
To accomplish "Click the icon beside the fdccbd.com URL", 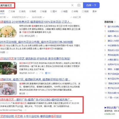I will (26, 110).
